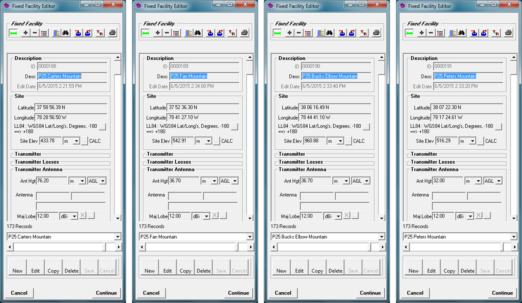Click column chart icon in Peters Mountain window

pyautogui.click(x=452, y=33)
